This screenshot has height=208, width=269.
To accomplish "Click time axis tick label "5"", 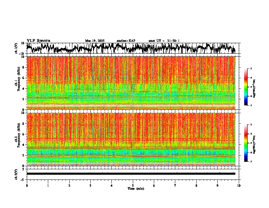I will (133, 186).
